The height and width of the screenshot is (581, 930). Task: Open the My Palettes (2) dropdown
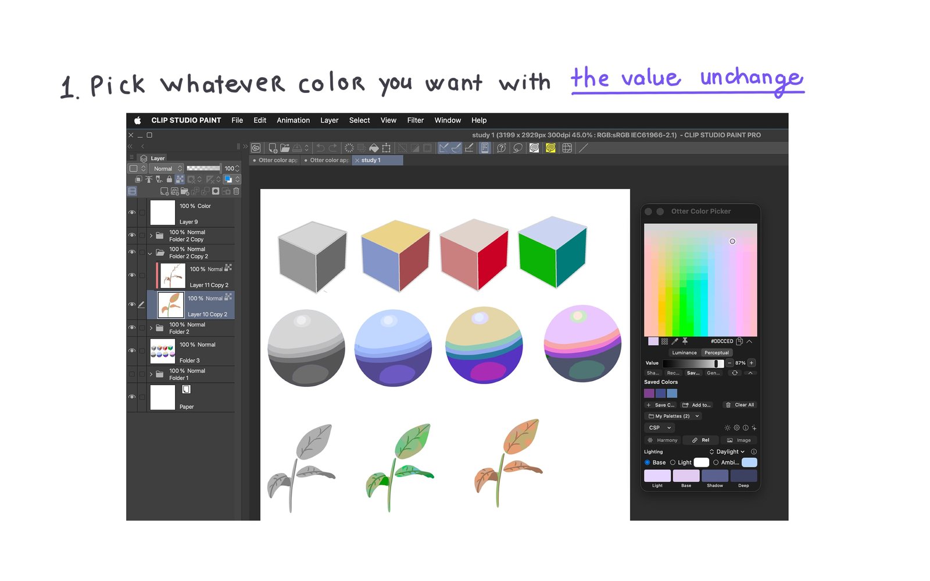coord(674,416)
